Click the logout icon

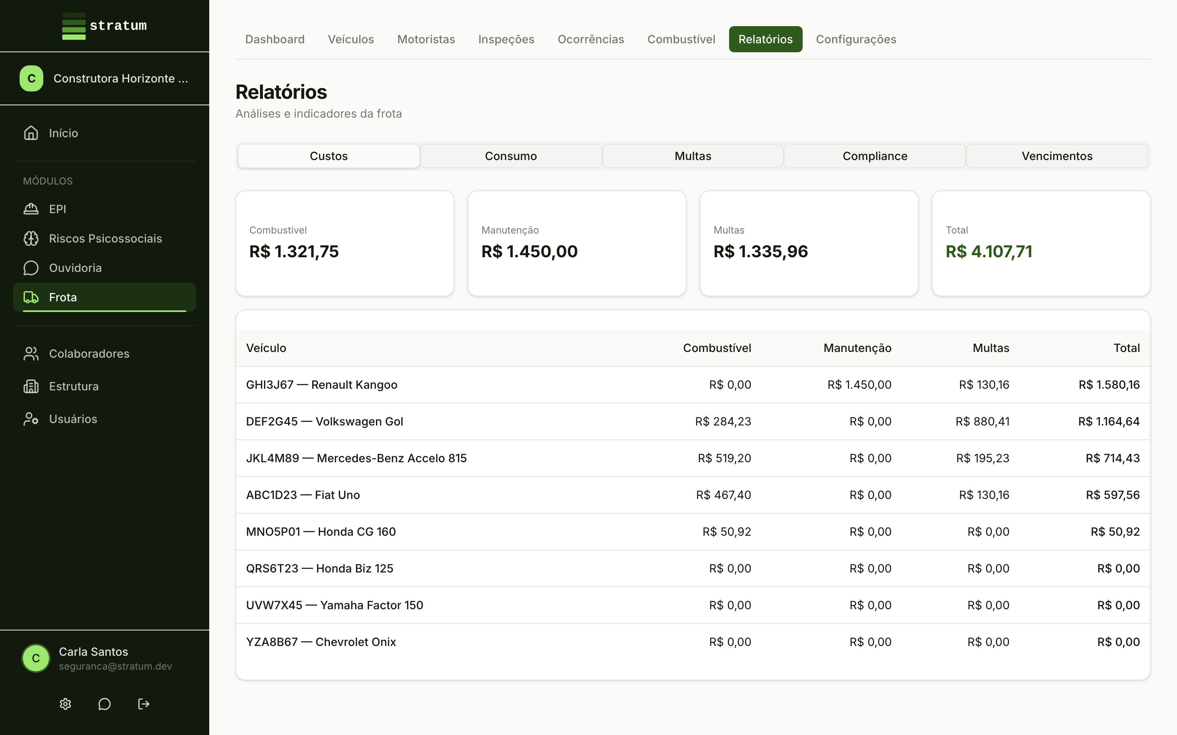pyautogui.click(x=143, y=704)
